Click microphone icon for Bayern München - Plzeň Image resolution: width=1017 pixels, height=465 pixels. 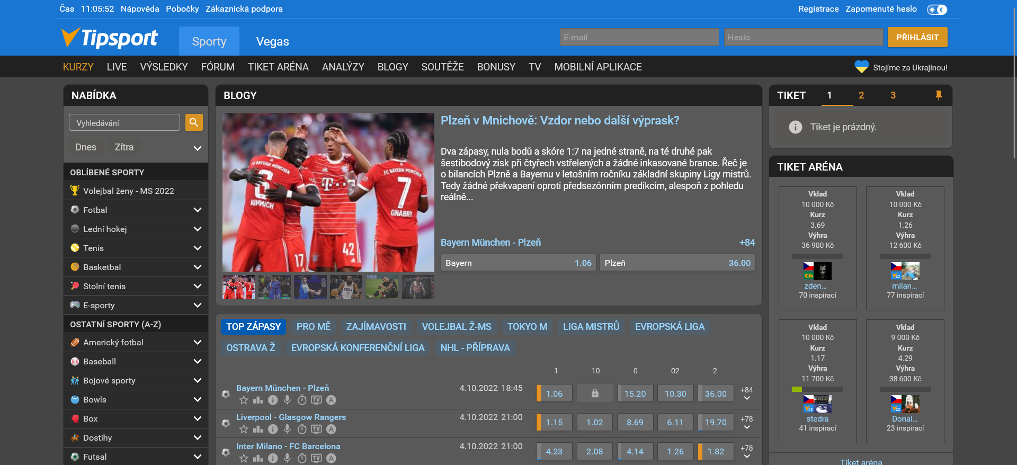coord(287,400)
